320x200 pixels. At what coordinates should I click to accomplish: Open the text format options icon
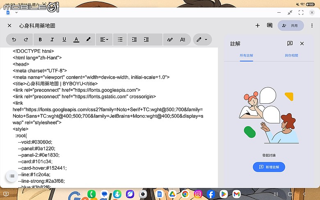pos(183,40)
